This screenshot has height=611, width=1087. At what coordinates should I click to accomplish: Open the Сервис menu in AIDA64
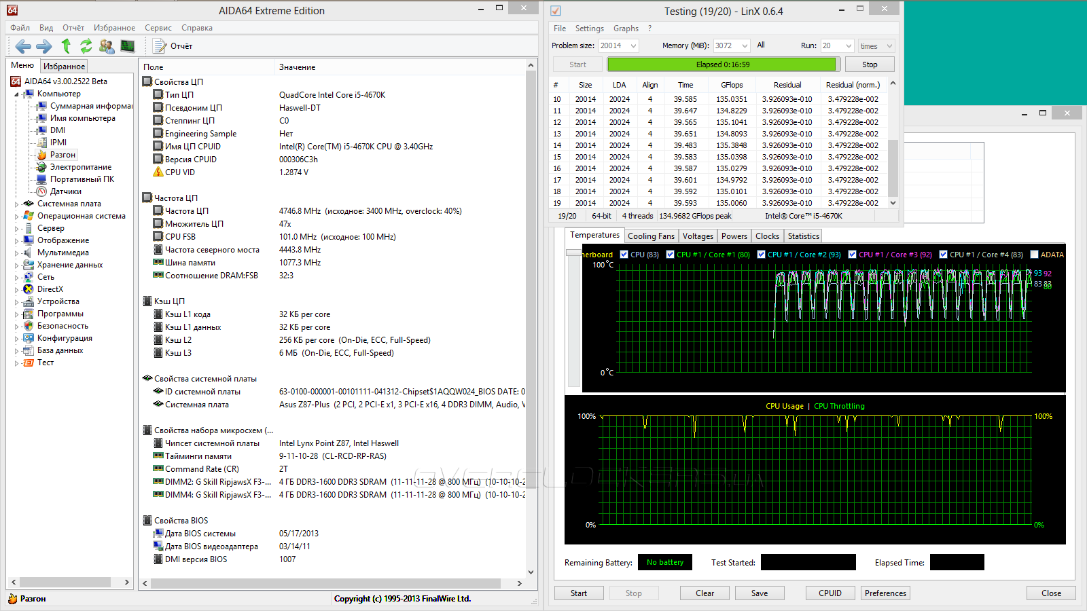(158, 28)
